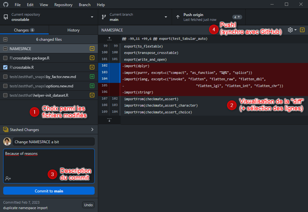
Task: Open the diff settings gear icon
Action: [x=290, y=30]
